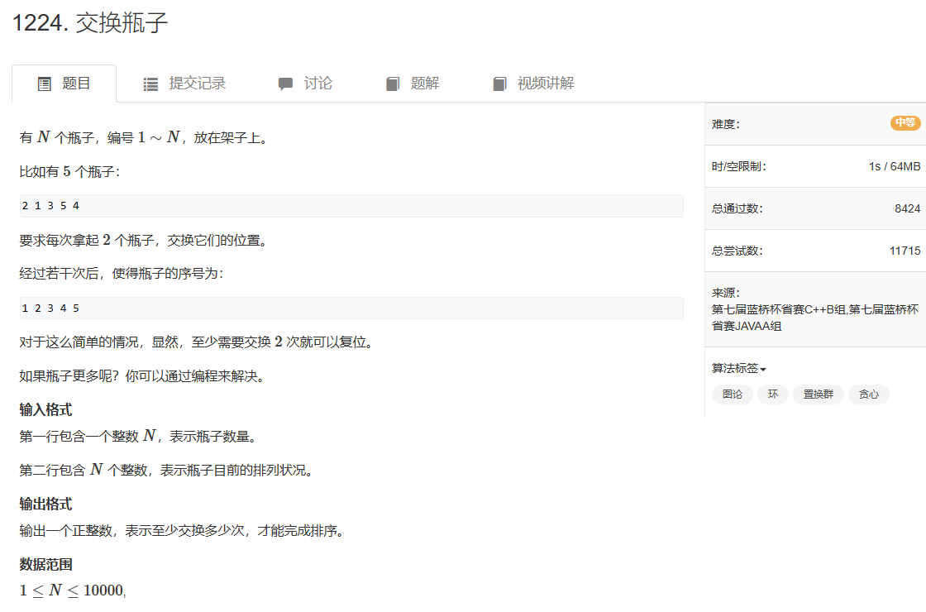Open the 题目 tab
Screen dimensions: 926x612
coord(64,84)
